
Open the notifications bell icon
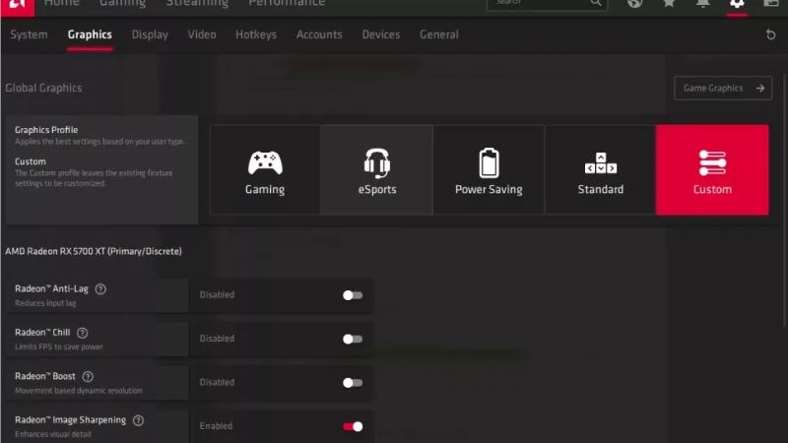pyautogui.click(x=702, y=4)
